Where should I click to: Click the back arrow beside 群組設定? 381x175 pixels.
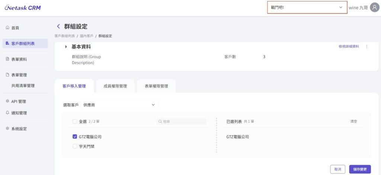58,26
